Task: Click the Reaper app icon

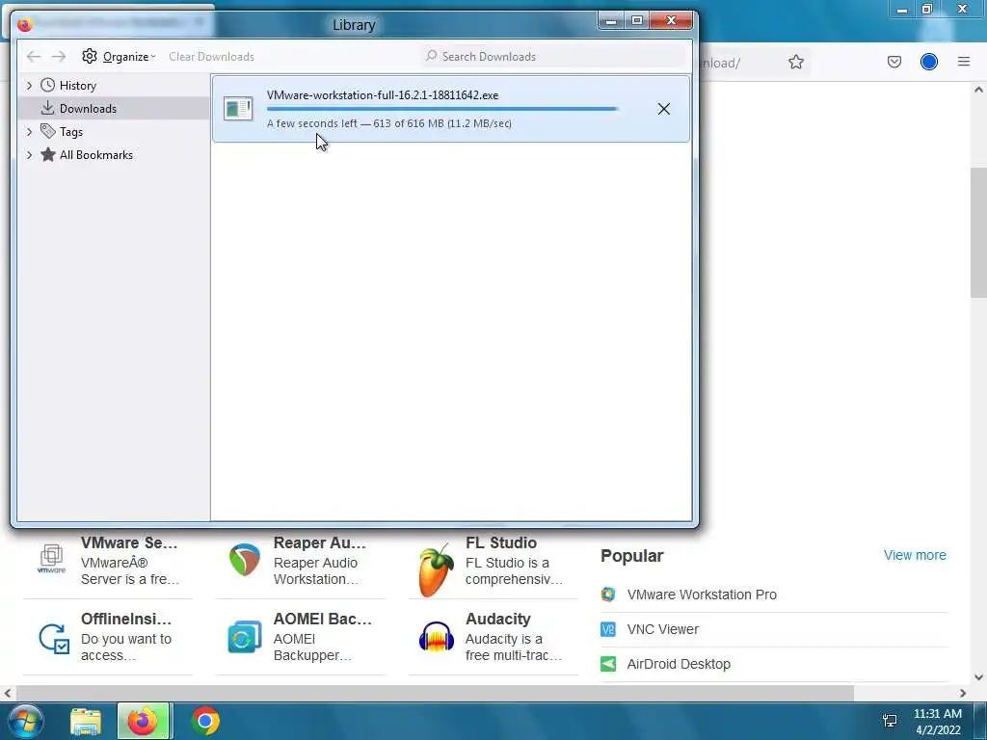Action: (245, 560)
